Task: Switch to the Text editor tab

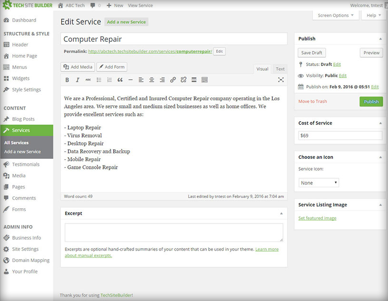Action: click(280, 68)
